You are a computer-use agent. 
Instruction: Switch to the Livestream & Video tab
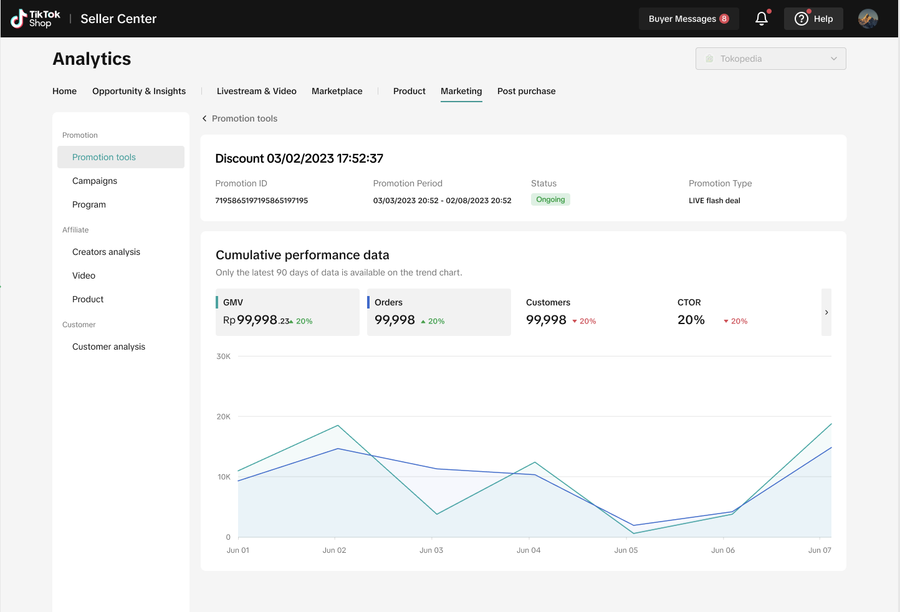pos(256,91)
